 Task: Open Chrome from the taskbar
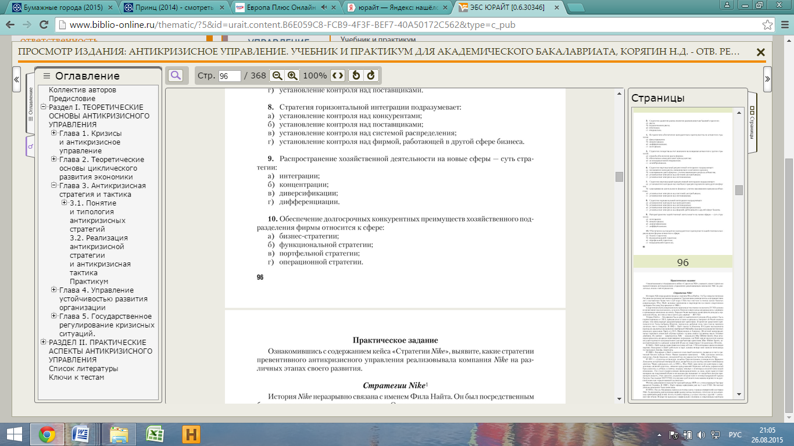pyautogui.click(x=47, y=434)
